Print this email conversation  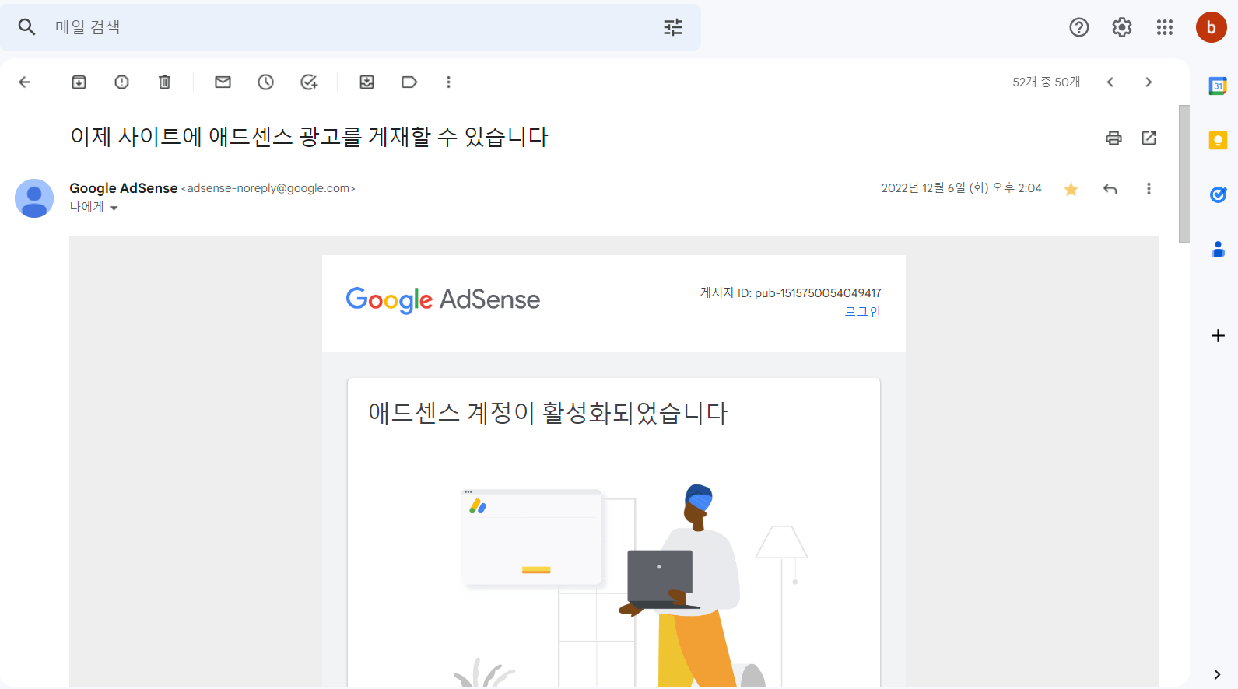(x=1114, y=138)
